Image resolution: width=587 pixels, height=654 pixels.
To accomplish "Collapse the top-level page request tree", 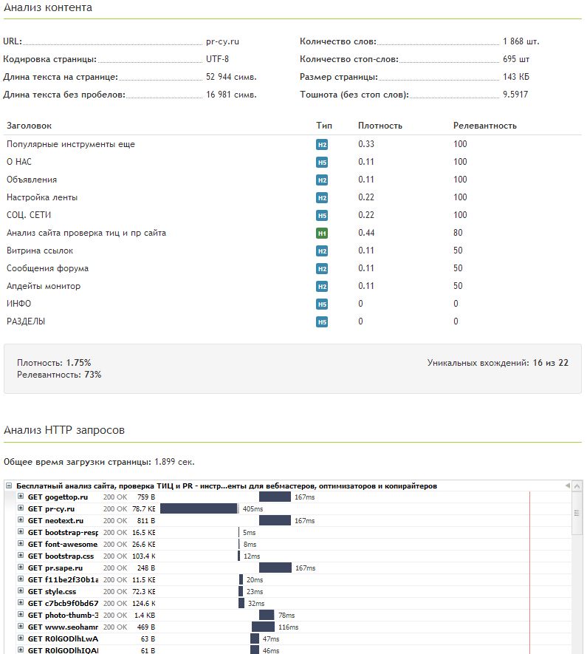I will click(9, 486).
